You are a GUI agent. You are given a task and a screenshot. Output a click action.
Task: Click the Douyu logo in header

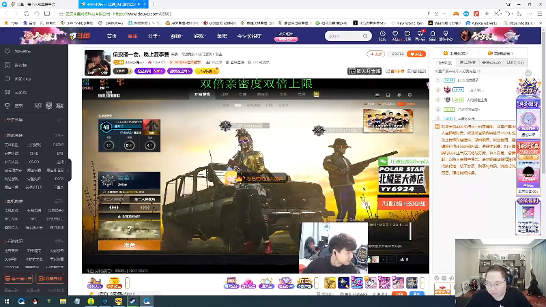80,35
